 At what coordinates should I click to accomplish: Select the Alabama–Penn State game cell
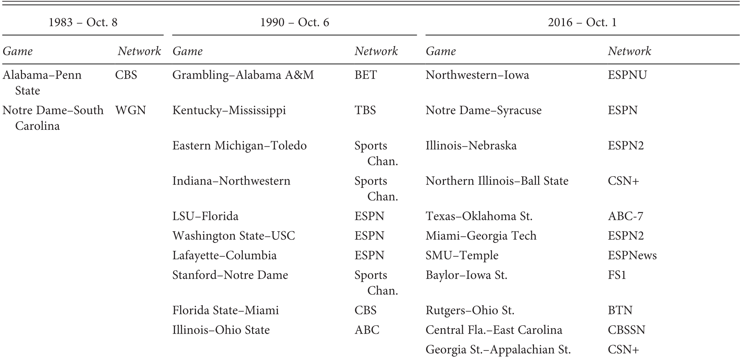[x=42, y=82]
